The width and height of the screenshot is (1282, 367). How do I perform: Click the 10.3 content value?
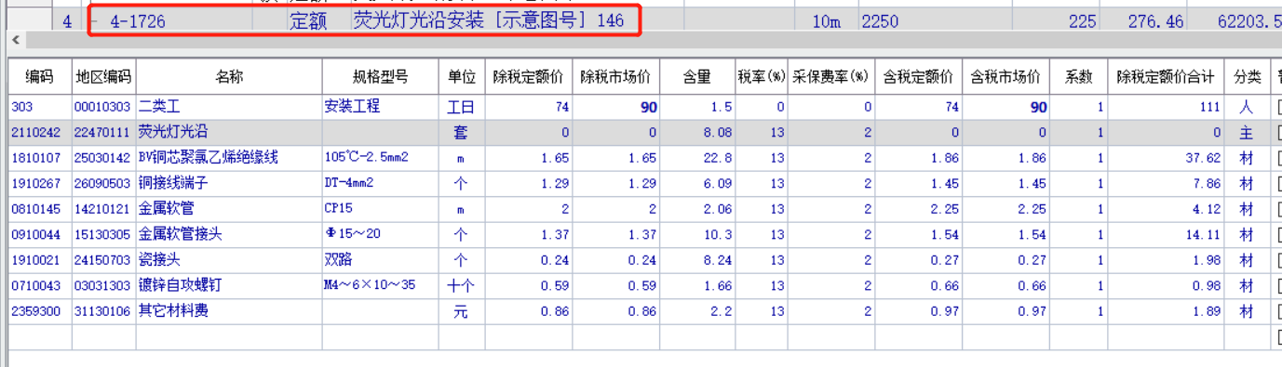click(696, 235)
